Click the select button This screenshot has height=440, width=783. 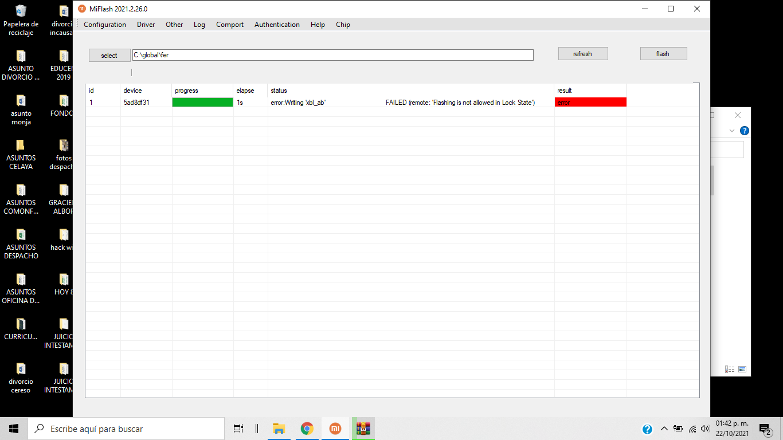[109, 56]
